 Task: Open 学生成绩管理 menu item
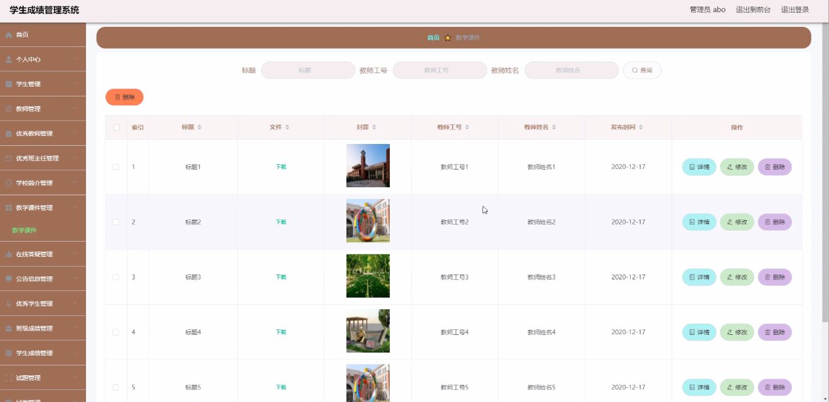[x=43, y=353]
